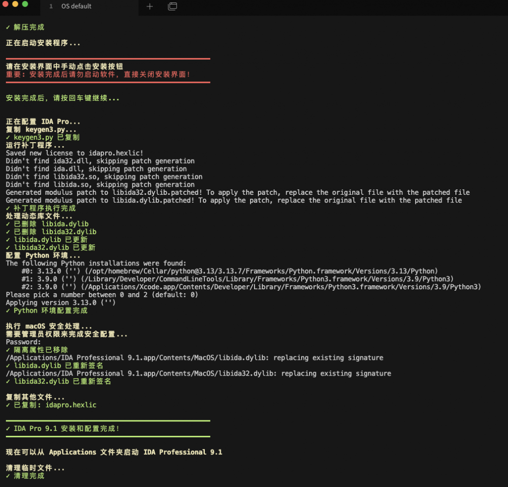Click the 'libida32.dylib 已更新' line
The image size is (508, 487).
click(x=51, y=247)
